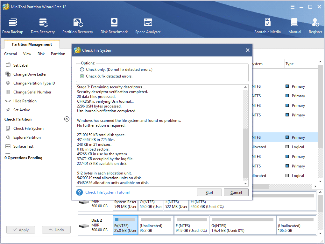Click '27100159 KB total disk space' line
325x244 pixels.
[x=101, y=135]
